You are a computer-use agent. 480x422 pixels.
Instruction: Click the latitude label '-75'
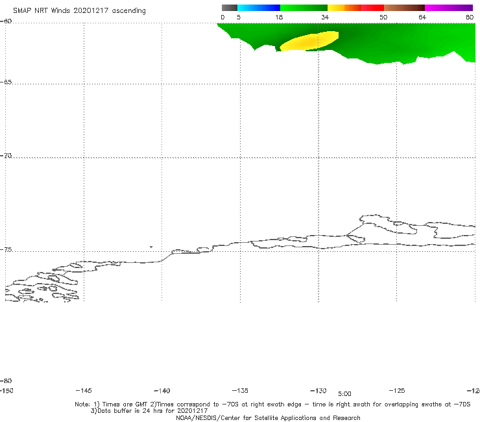6,249
